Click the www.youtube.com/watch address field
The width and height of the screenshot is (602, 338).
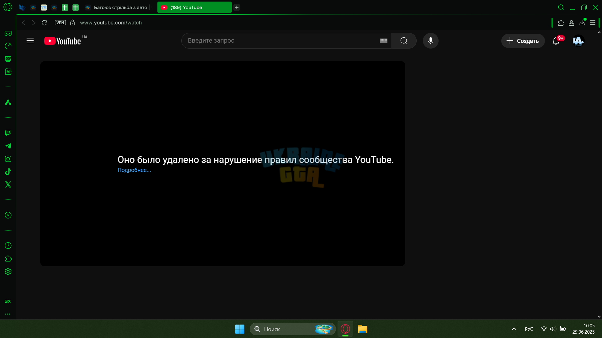[x=111, y=23]
